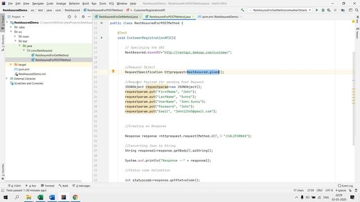Open File Explorer from the taskbar
This screenshot has width=360, height=202.
pyautogui.click(x=29, y=197)
